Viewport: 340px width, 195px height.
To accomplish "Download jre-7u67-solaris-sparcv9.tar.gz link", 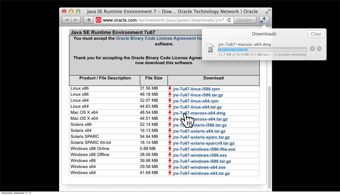I will [x=204, y=143].
